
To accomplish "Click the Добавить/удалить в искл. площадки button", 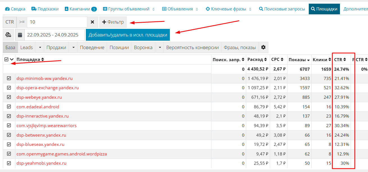I will [128, 35].
